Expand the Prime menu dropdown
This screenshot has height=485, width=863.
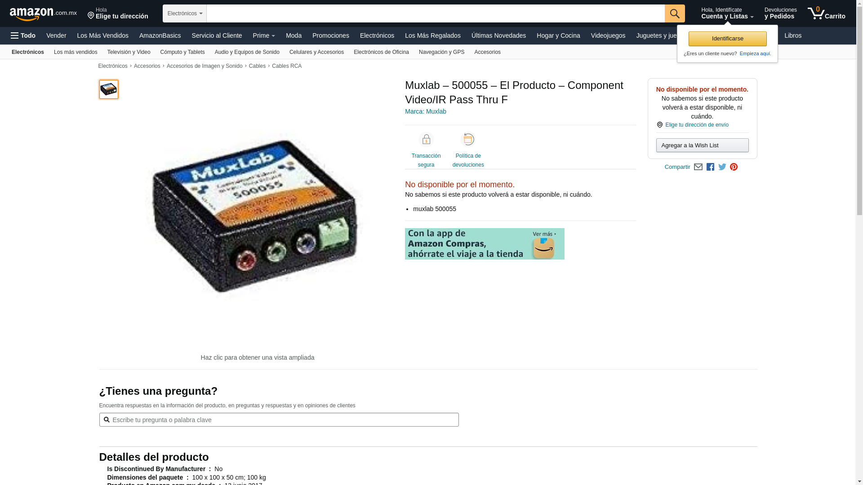[x=264, y=35]
